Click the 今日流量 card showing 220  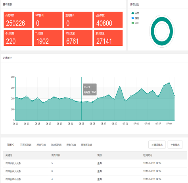point(18,38)
